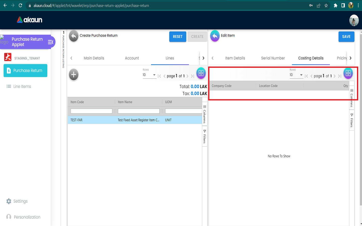This screenshot has height=226, width=362.
Task: Click the RESET button
Action: 178,37
